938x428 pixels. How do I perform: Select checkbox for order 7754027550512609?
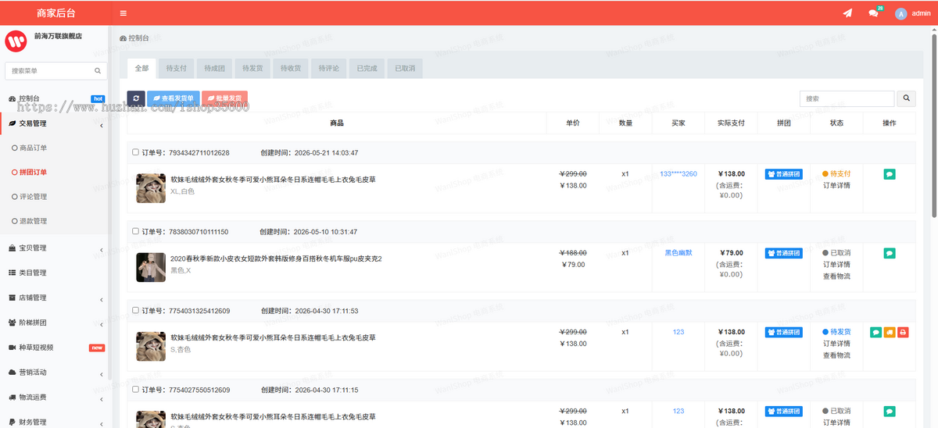click(x=136, y=390)
